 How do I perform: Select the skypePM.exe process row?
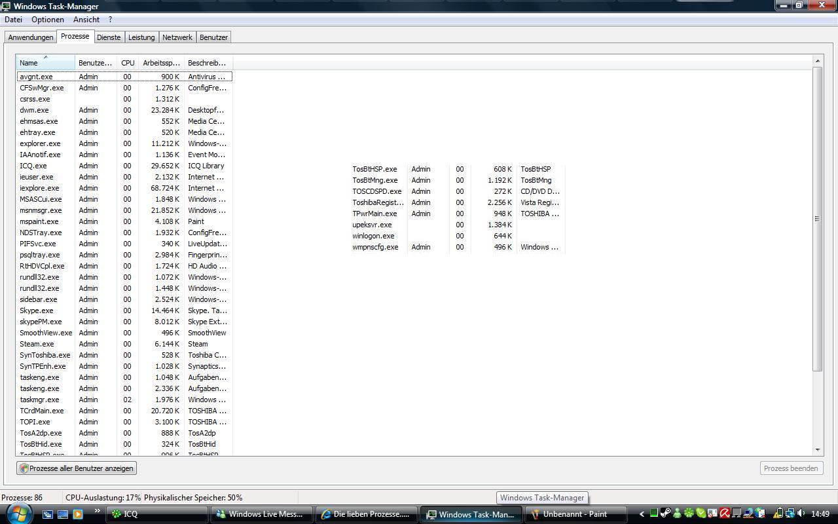[124, 322]
